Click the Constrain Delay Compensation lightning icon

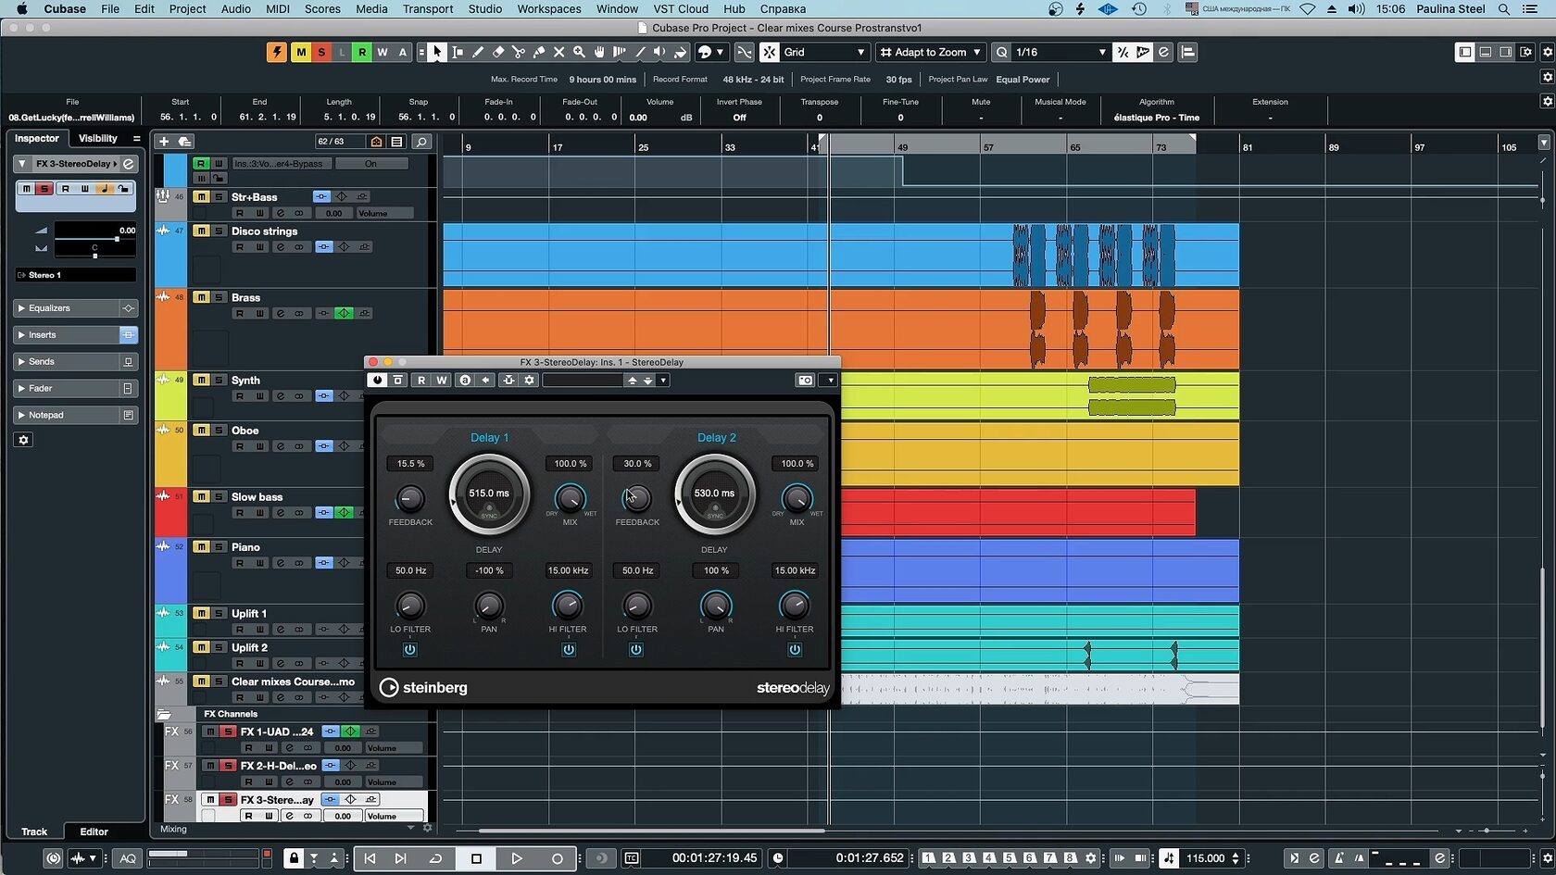(x=277, y=53)
